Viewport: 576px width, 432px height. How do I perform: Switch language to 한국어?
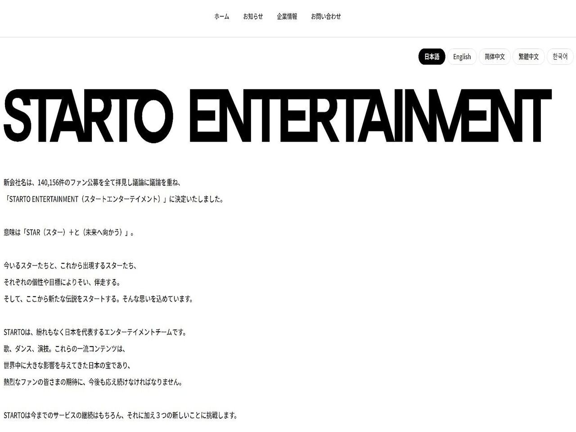[x=560, y=57]
